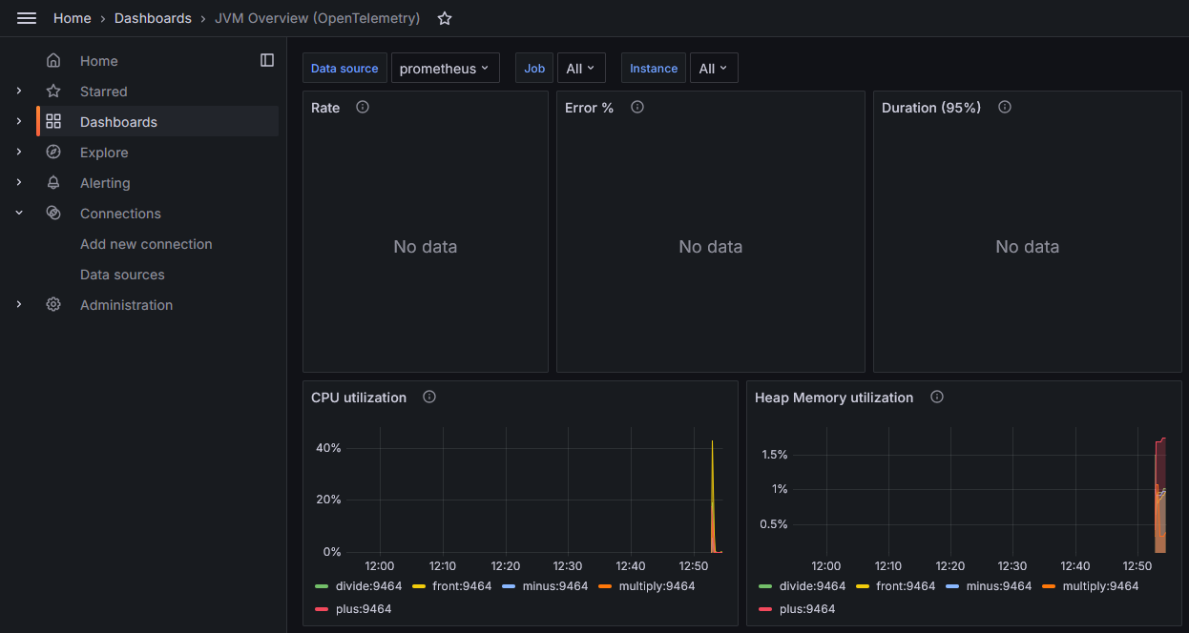This screenshot has width=1189, height=633.
Task: Click the Alerting bell icon
Action: pyautogui.click(x=53, y=183)
